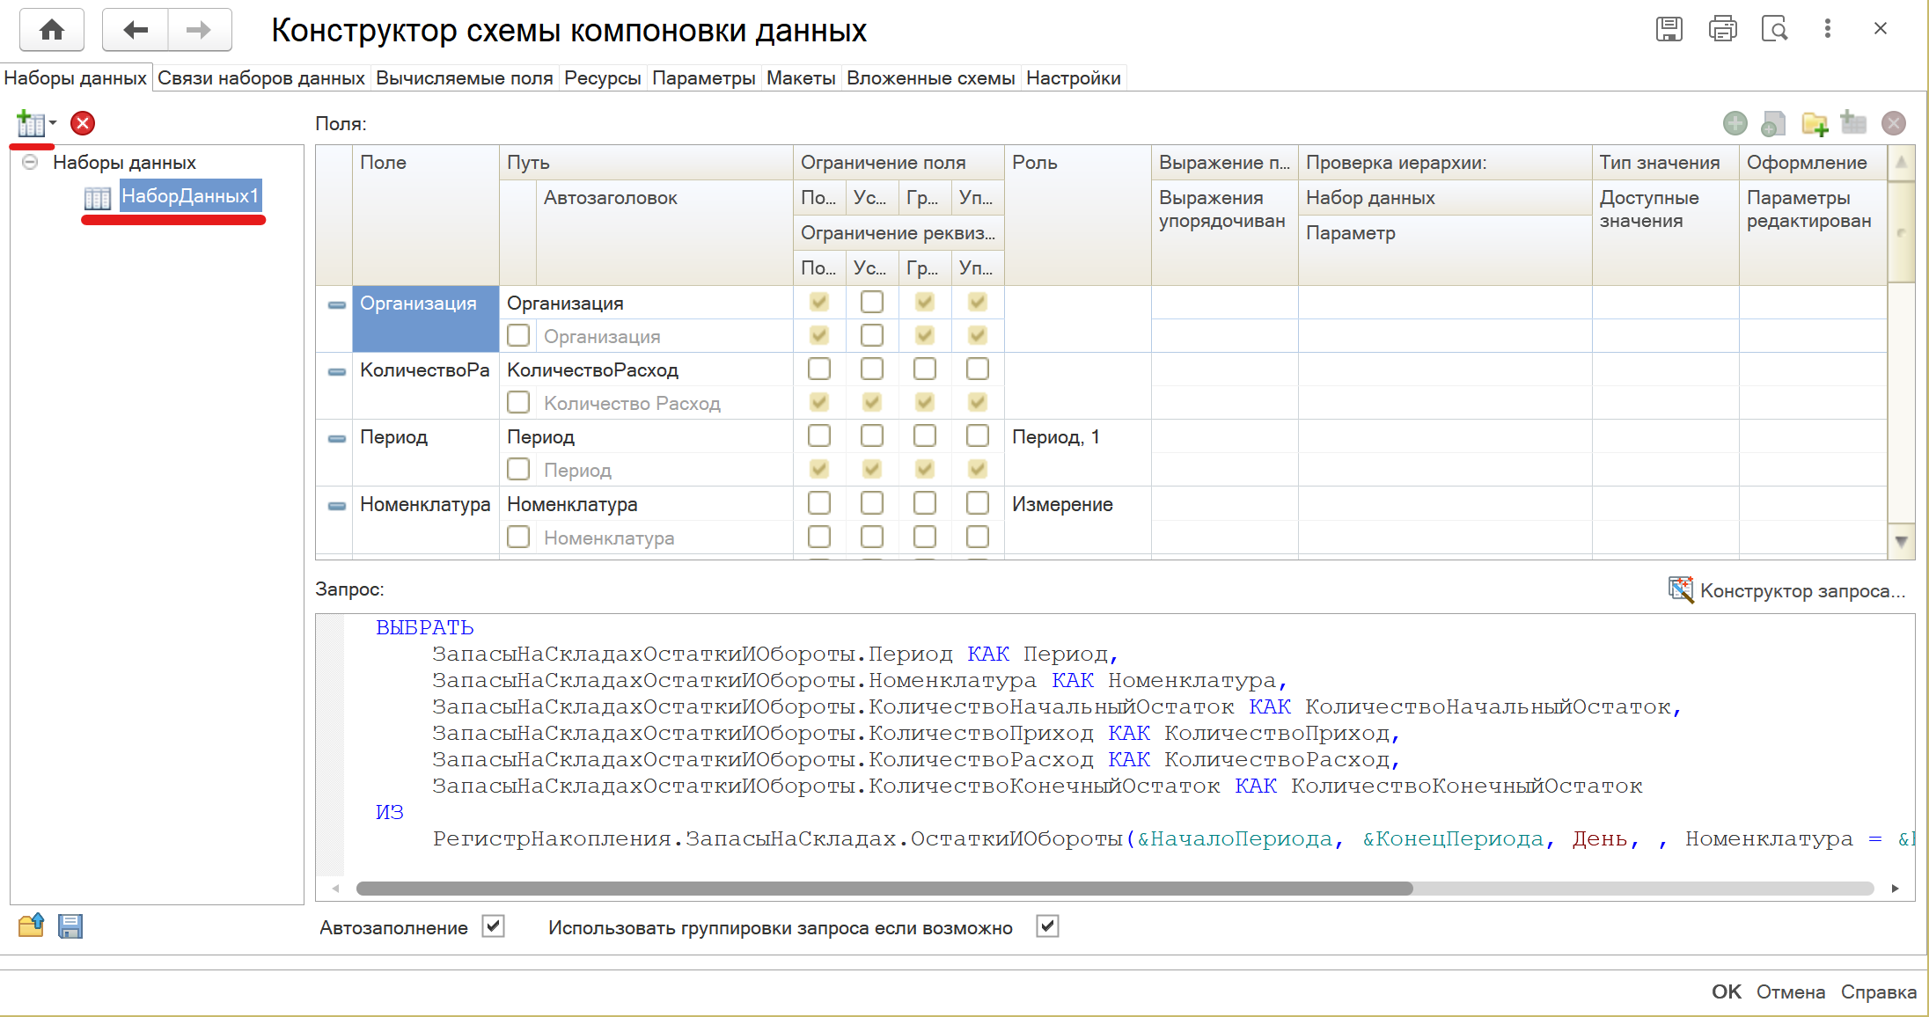Toggle Автозаголовок checkbox for Период
1929x1017 pixels.
tap(518, 470)
